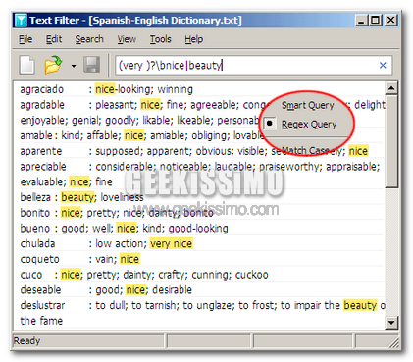Click the word 'apreciable' in the results

pyautogui.click(x=43, y=167)
